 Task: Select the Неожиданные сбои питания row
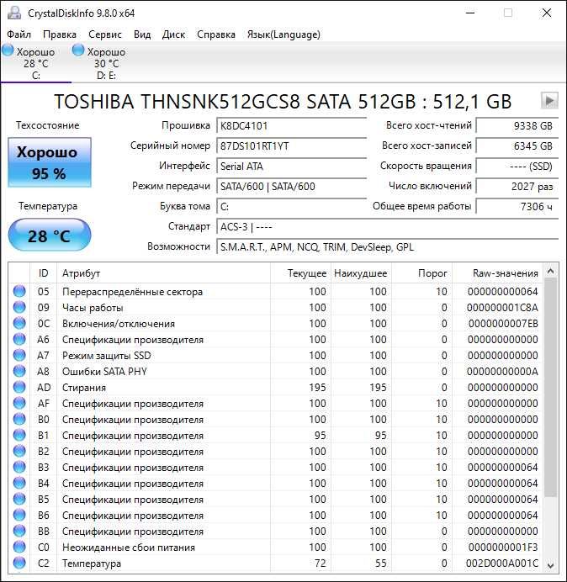point(276,547)
